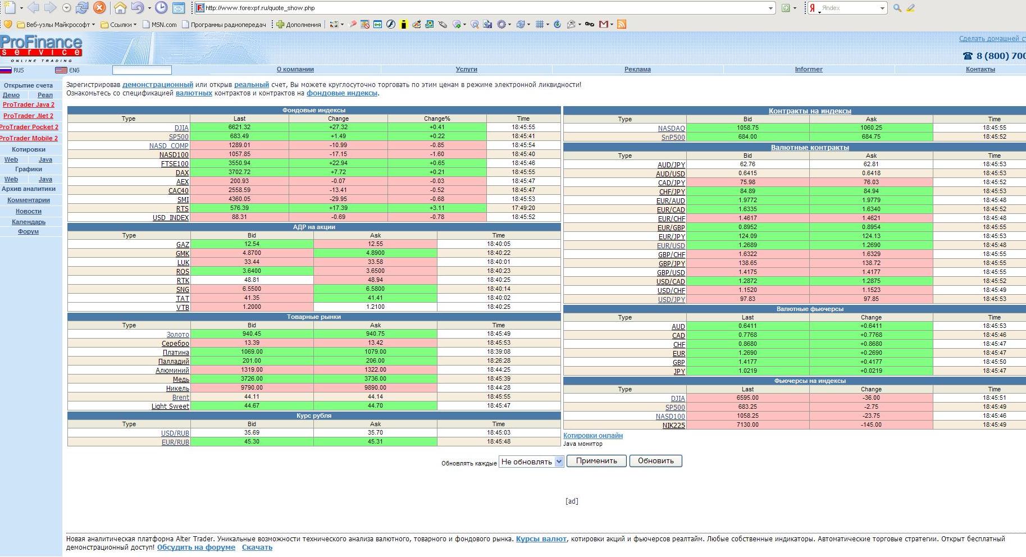The height and width of the screenshot is (557, 1026).
Task: Click the blue grid icon in toolbar
Action: [540, 24]
